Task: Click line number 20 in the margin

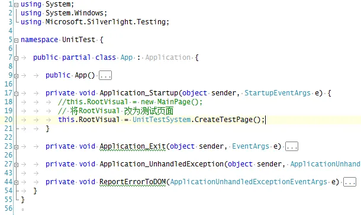Action: (x=8, y=120)
